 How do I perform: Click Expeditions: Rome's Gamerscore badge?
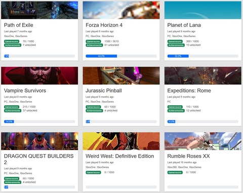(x=175, y=107)
